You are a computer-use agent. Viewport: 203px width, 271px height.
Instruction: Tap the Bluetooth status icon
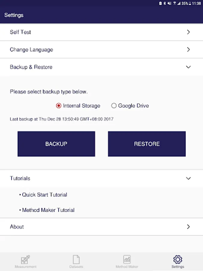(165, 3)
